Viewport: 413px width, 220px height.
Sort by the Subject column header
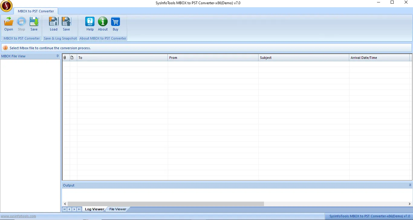(304, 58)
